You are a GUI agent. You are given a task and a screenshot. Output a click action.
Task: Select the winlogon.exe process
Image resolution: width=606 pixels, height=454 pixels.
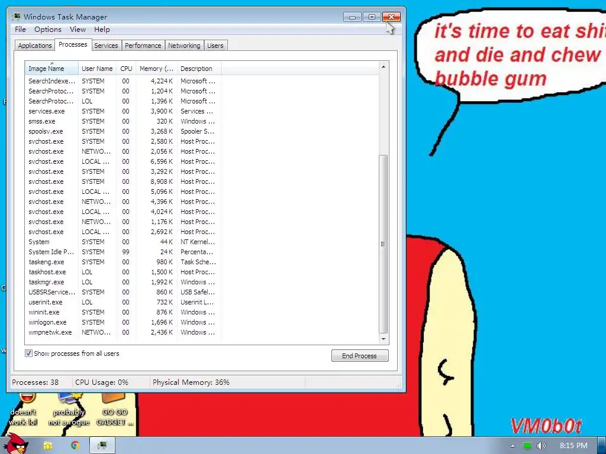click(123, 322)
